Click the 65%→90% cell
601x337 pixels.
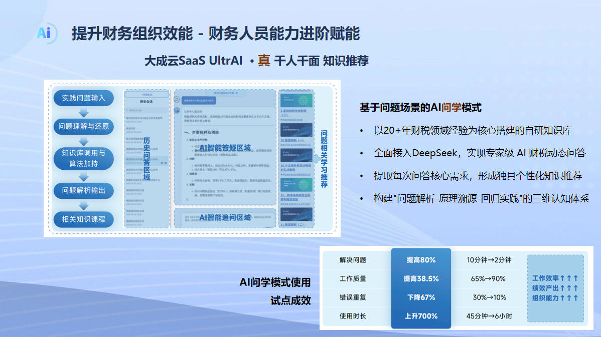click(x=488, y=279)
